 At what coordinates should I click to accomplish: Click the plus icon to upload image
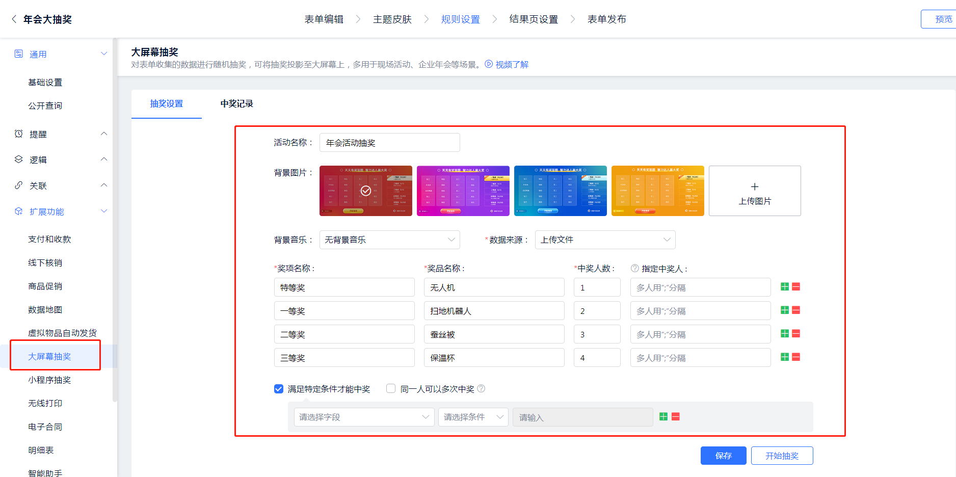coord(755,187)
